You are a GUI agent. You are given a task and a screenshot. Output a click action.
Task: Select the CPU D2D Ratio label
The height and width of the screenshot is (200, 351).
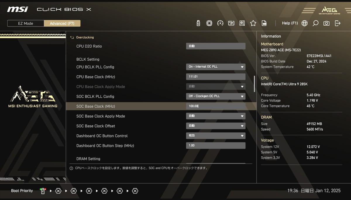pos(89,46)
